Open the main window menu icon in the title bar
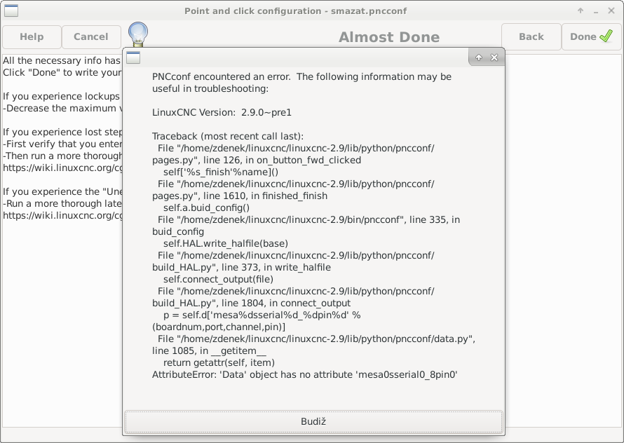The width and height of the screenshot is (624, 443). [x=11, y=11]
